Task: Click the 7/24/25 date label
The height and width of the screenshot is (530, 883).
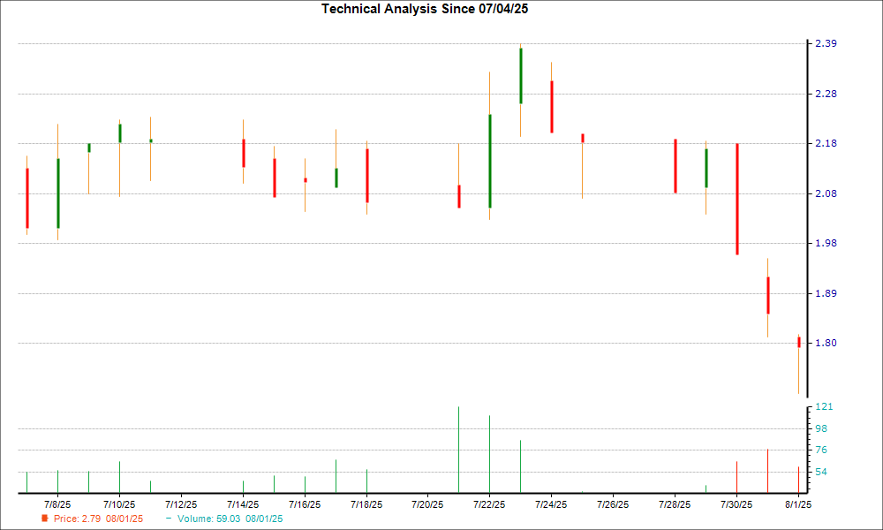Action: (551, 504)
